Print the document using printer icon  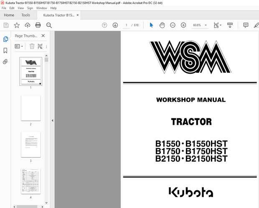(38, 25)
